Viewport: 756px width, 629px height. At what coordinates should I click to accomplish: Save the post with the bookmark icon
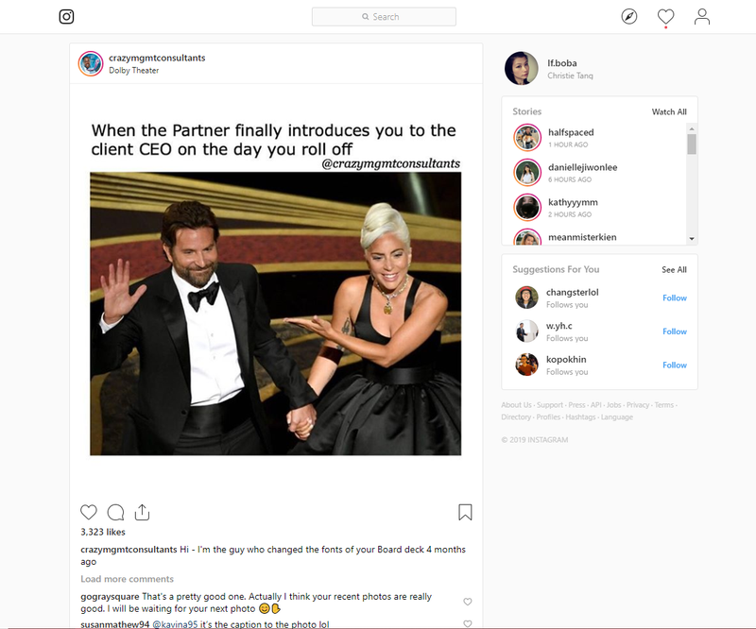465,512
